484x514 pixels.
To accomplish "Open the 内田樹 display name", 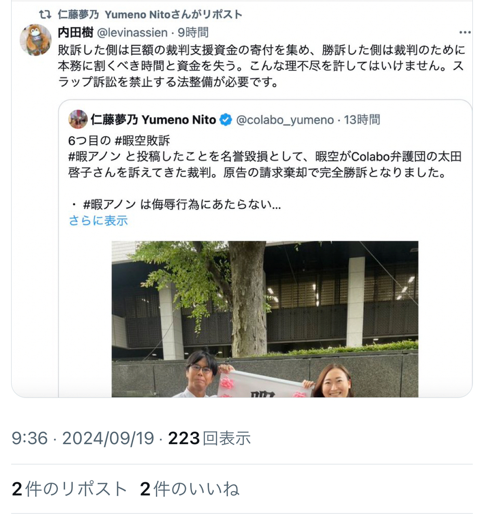I will pos(76,33).
